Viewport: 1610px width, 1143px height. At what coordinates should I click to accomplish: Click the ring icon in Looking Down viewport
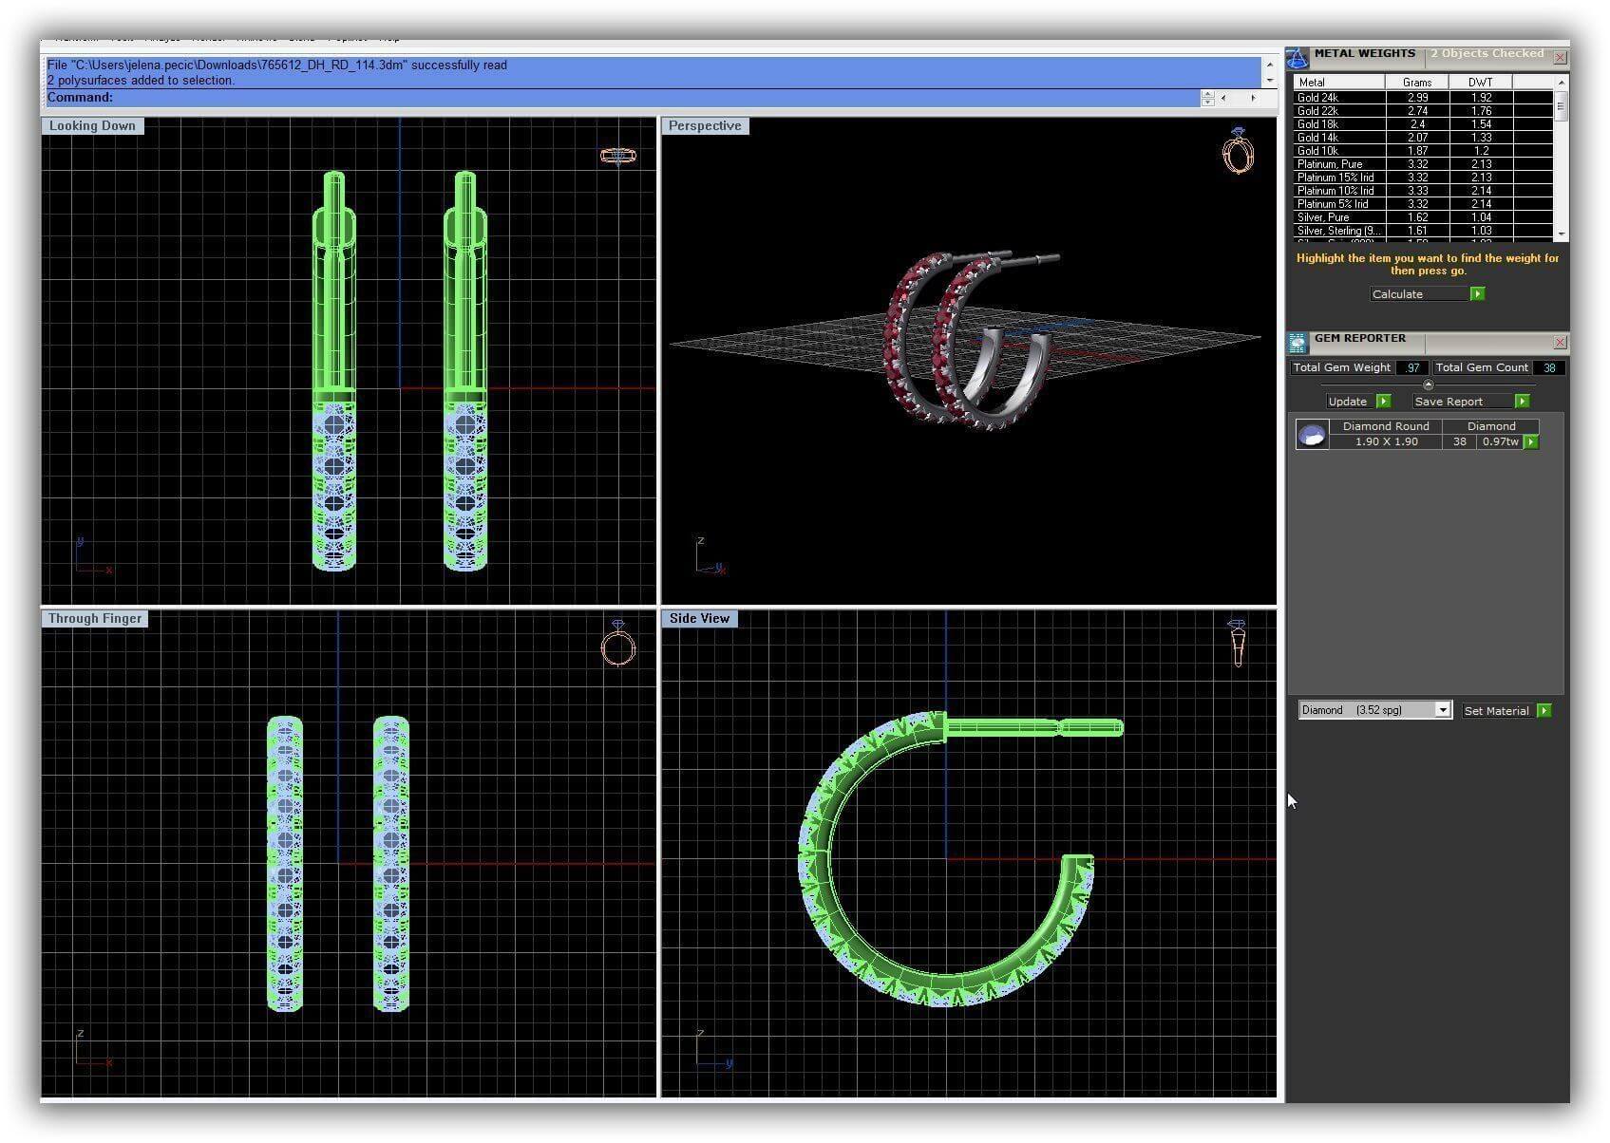pyautogui.click(x=617, y=156)
